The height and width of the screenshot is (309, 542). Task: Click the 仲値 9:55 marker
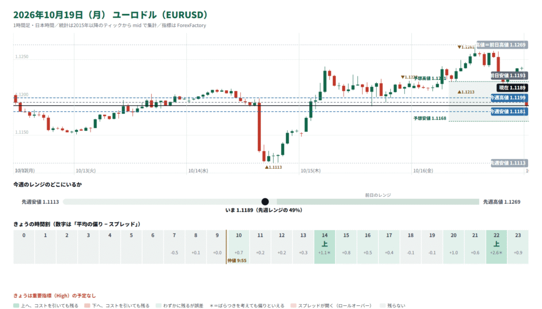coord(237,261)
